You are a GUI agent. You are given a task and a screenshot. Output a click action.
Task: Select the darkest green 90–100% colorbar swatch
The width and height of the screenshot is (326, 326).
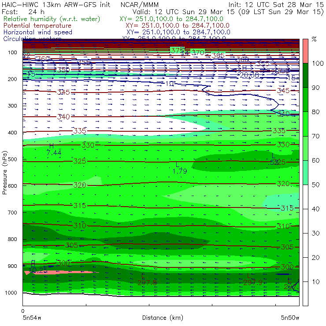pos(305,75)
